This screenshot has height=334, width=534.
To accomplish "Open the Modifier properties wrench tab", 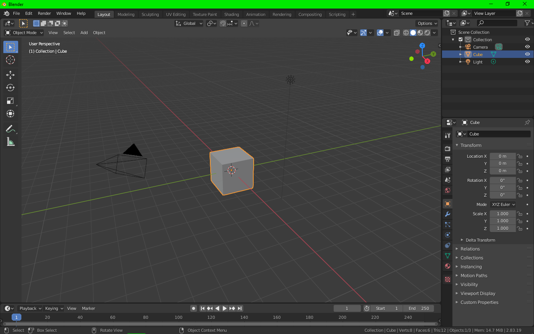I will click(448, 214).
